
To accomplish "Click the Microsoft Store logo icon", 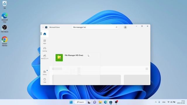I will (46, 27).
